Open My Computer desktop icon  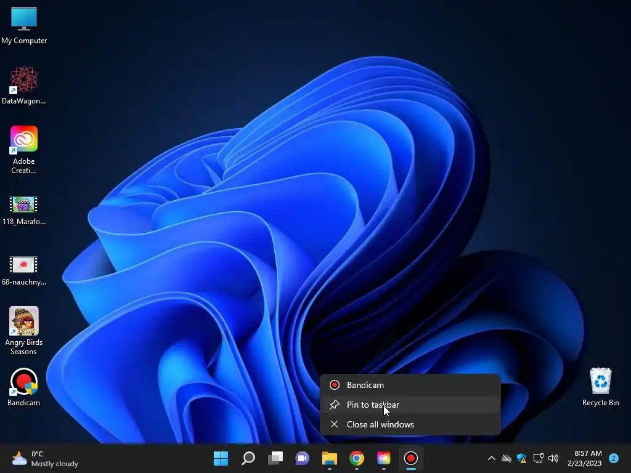[24, 25]
